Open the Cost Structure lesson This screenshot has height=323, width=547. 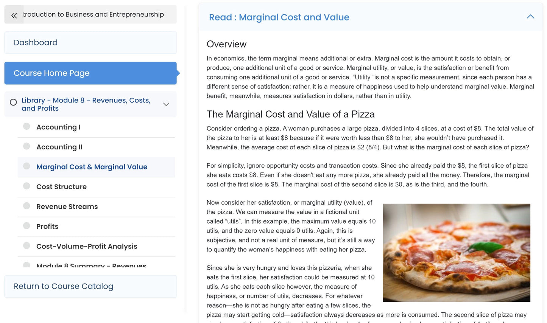(x=61, y=187)
